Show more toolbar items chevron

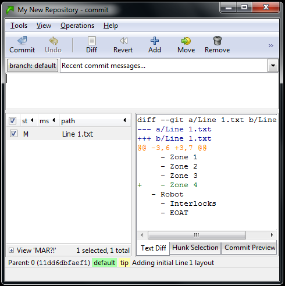click(271, 45)
